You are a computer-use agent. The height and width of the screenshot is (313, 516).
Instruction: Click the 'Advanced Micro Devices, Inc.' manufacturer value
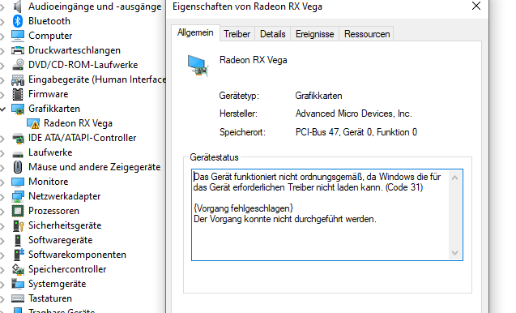point(353,114)
